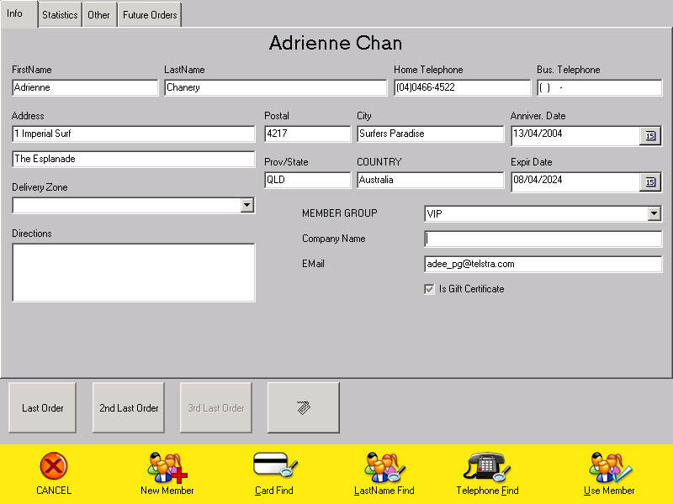The width and height of the screenshot is (673, 504).
Task: Focus the EMail address field
Action: [x=543, y=264]
